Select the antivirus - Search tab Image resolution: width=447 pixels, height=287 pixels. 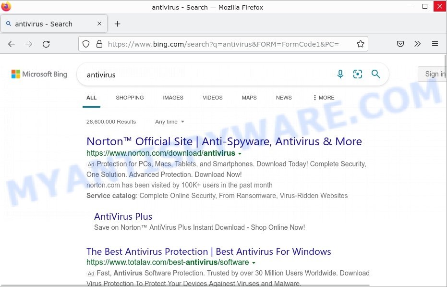pos(54,24)
